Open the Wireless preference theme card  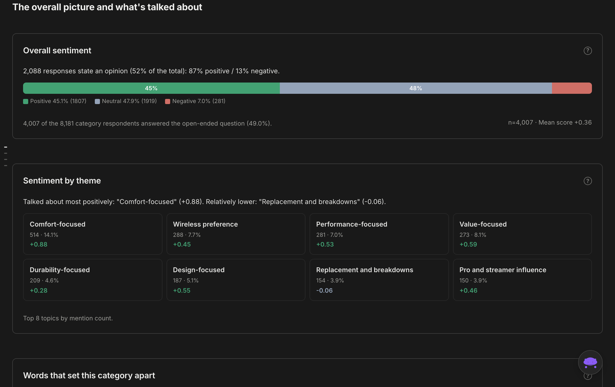pos(236,234)
